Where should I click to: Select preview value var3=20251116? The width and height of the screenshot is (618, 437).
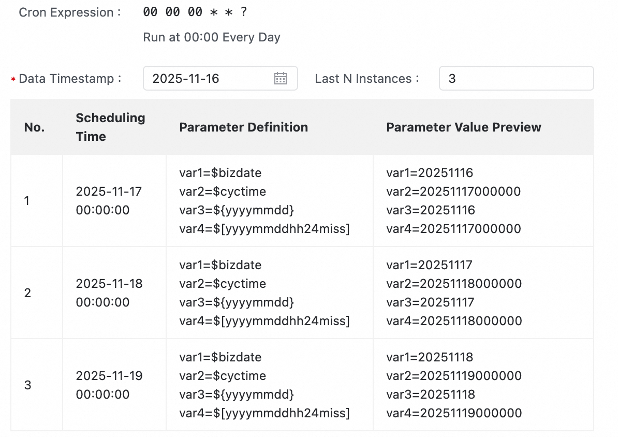tap(431, 210)
